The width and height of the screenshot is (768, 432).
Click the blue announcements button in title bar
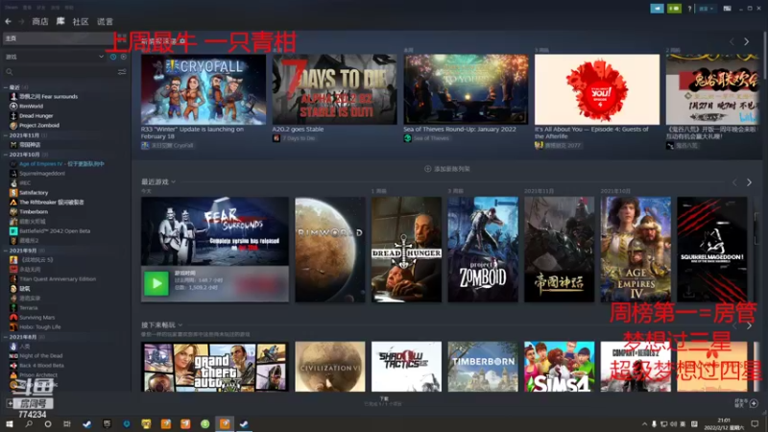click(x=657, y=9)
